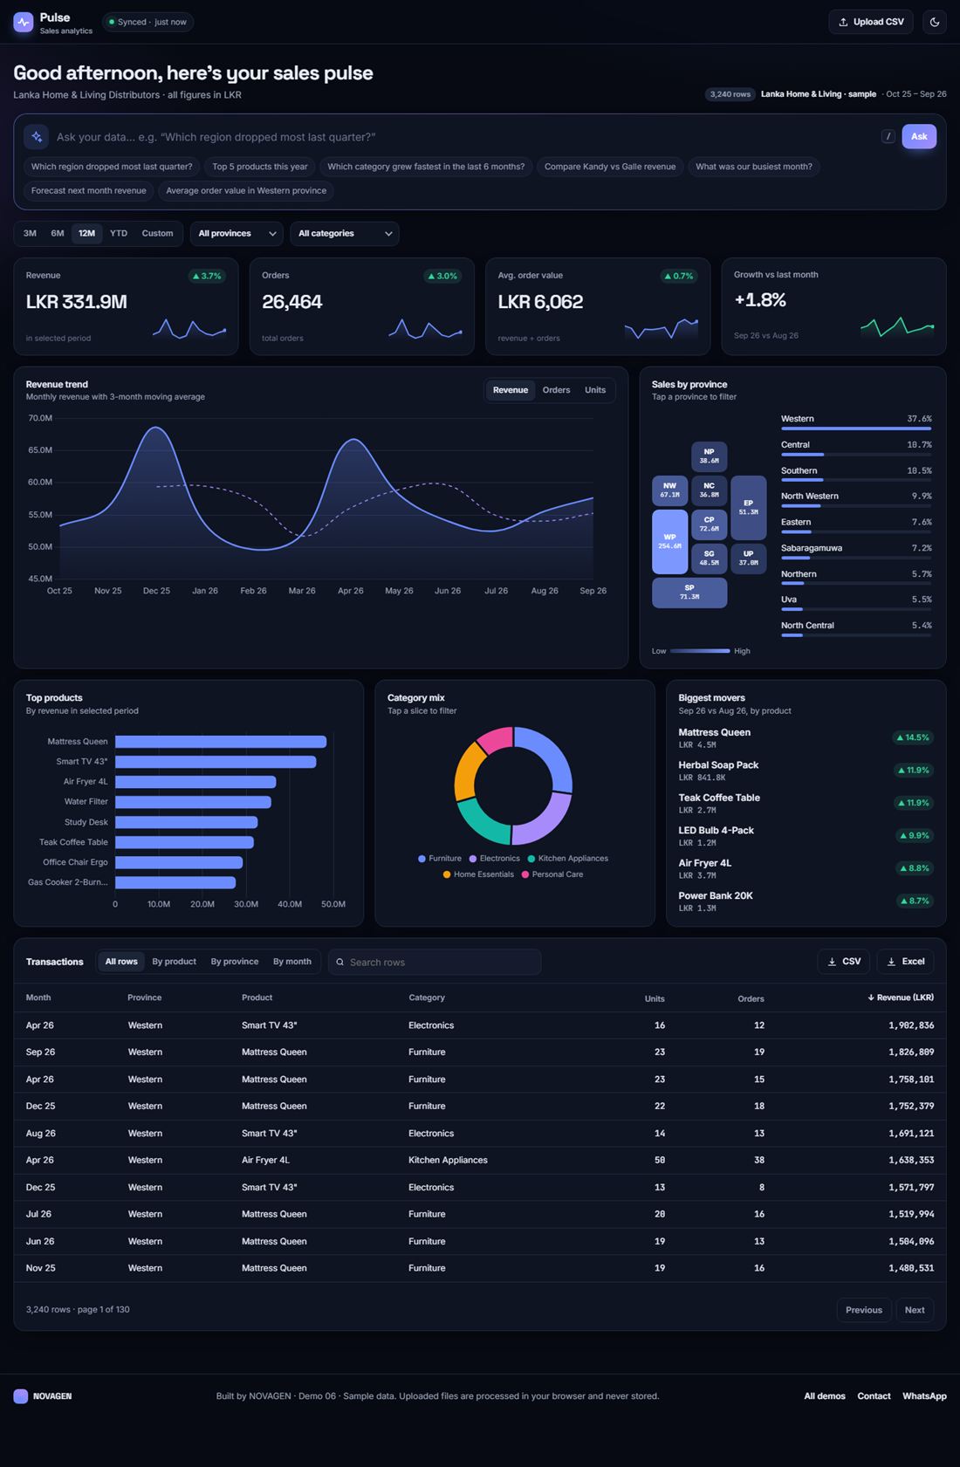960x1467 pixels.
Task: Open the By month tab
Action: point(292,962)
